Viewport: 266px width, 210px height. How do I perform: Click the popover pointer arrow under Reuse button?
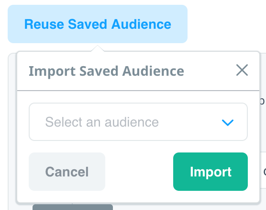pos(98,48)
